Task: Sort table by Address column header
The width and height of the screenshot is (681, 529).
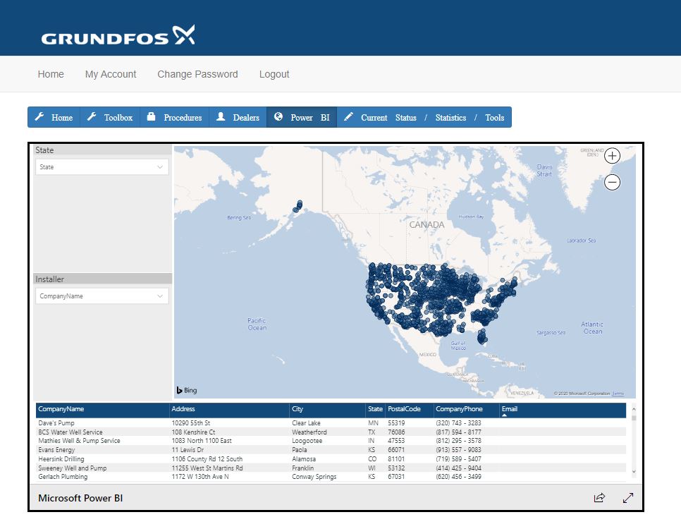Action: [229, 409]
